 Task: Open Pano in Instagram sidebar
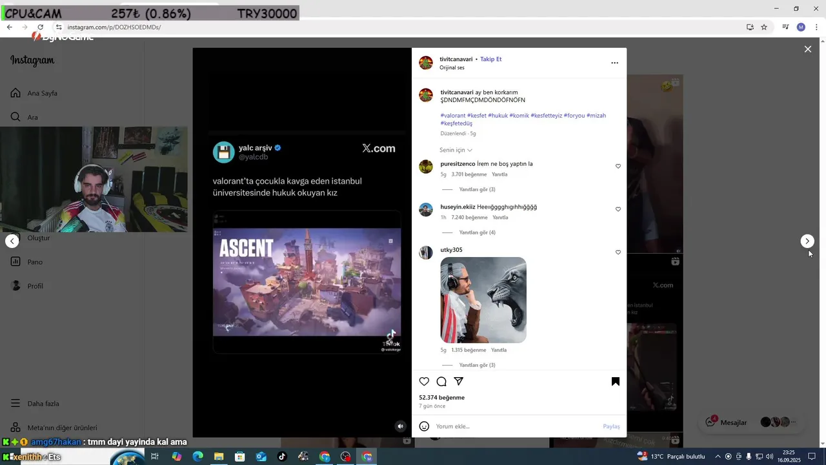click(x=26, y=262)
